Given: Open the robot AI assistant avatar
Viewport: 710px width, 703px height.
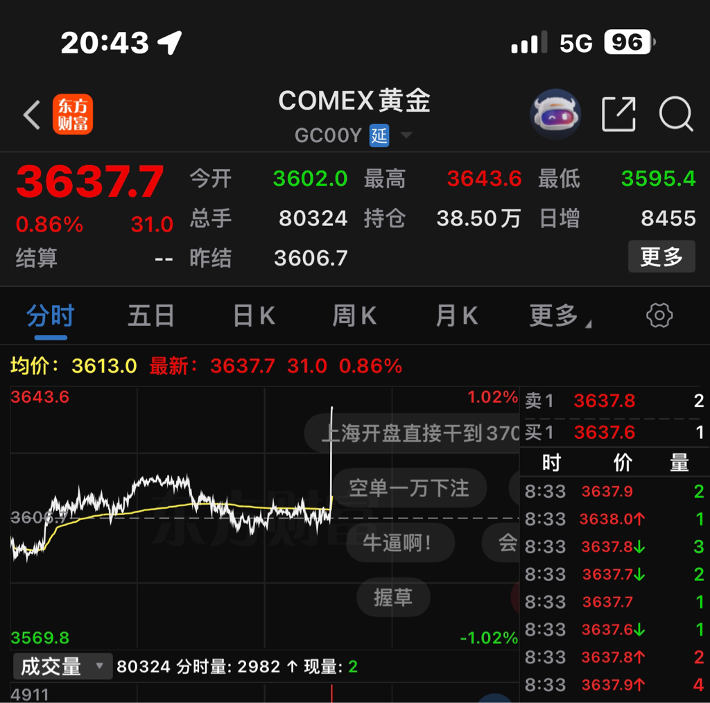Looking at the screenshot, I should [555, 114].
